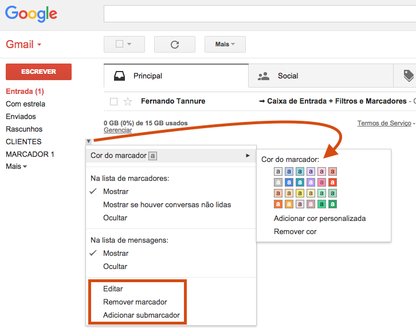Pick the bright red swatch in the second row
The width and height of the screenshot is (416, 336).
[x=332, y=182]
